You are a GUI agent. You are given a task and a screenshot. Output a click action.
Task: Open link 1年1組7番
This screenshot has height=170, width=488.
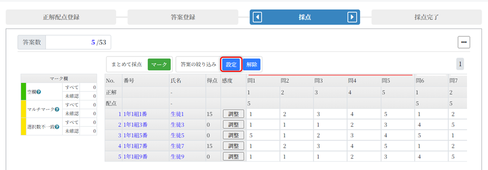135,146
